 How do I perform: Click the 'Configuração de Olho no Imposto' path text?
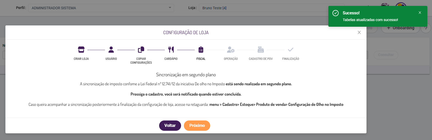pos(316,105)
